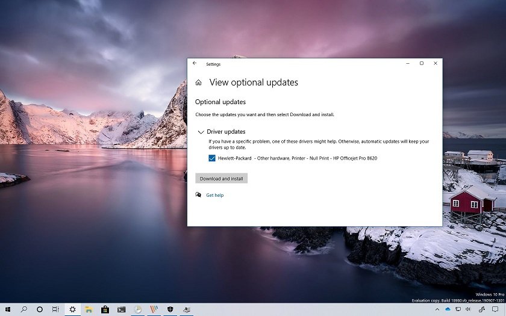Launch Command Prompt from the taskbar
Screen dimensions: 506x316
click(x=121, y=309)
